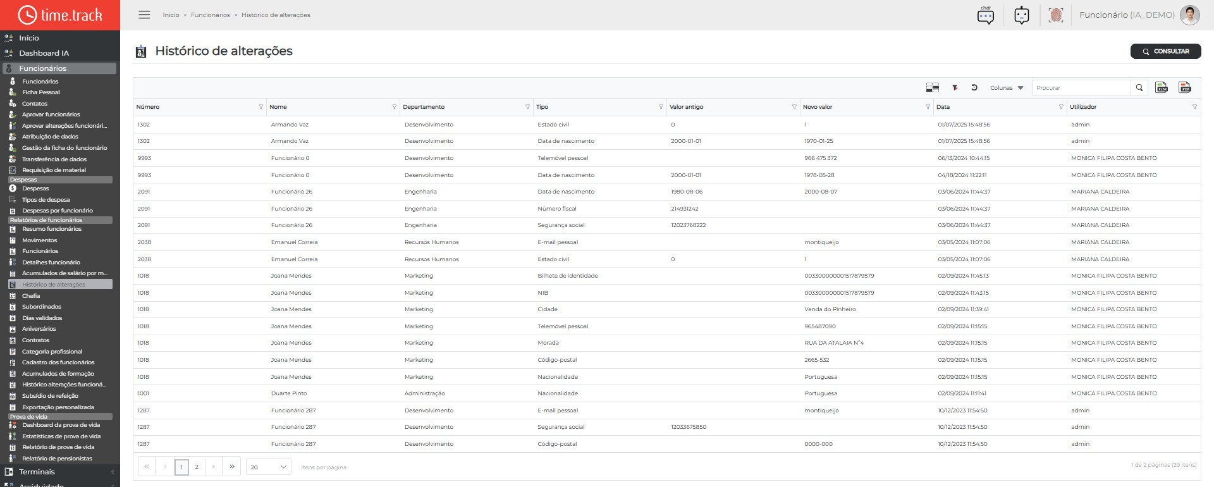Viewport: 1214px width, 487px height.
Task: Export the table to PDF
Action: [x=1185, y=88]
